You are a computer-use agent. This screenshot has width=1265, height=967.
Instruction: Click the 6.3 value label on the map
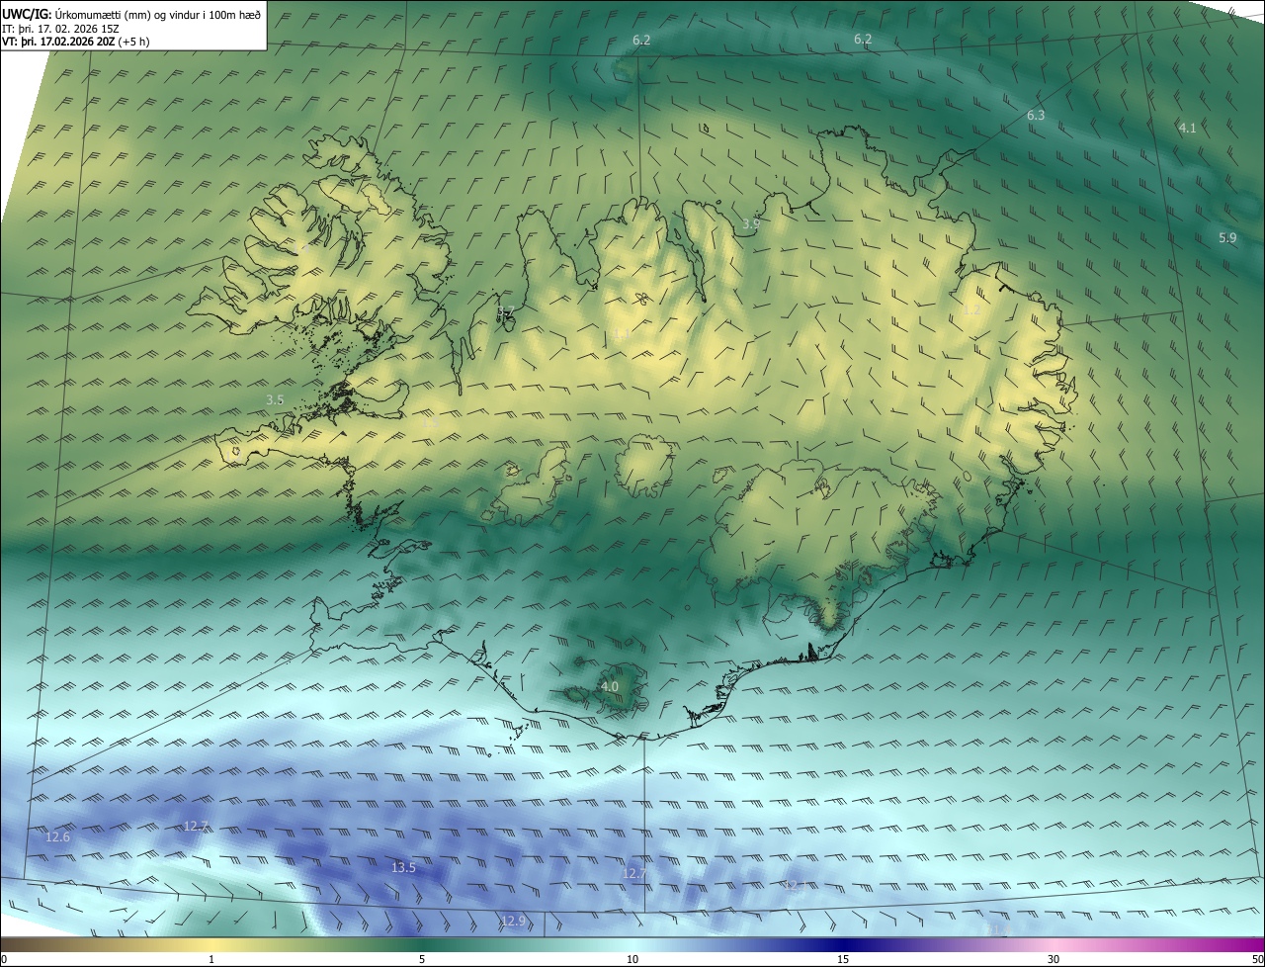pyautogui.click(x=1036, y=116)
